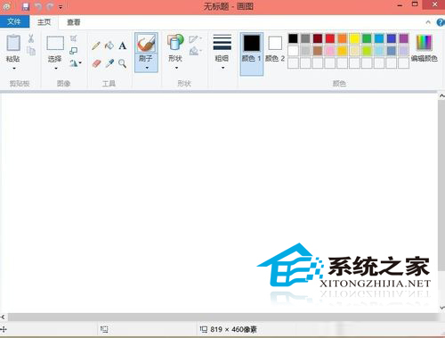Click the cursor position icon in status bar

coord(4,329)
